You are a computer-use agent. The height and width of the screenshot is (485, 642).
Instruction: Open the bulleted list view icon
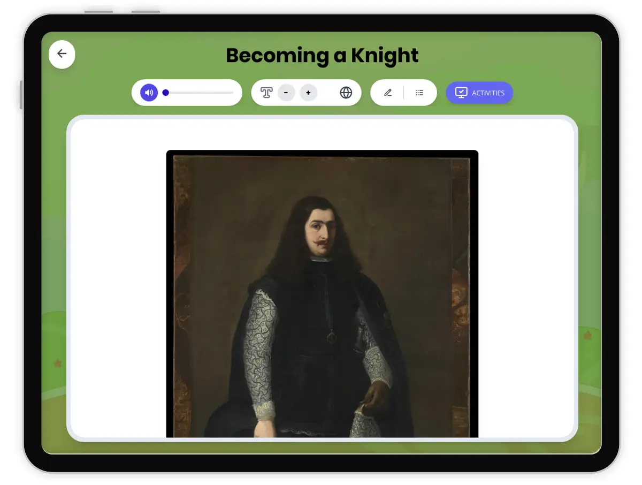(419, 93)
